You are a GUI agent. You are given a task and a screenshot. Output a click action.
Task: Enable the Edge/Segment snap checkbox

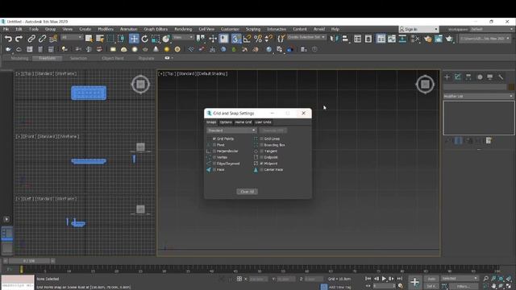(214, 164)
